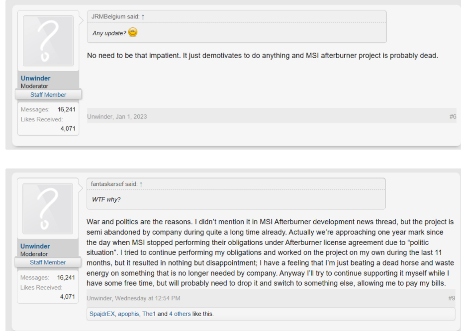Click the 'Staff Member' banner in the first post
The height and width of the screenshot is (331, 461).
pyautogui.click(x=48, y=94)
